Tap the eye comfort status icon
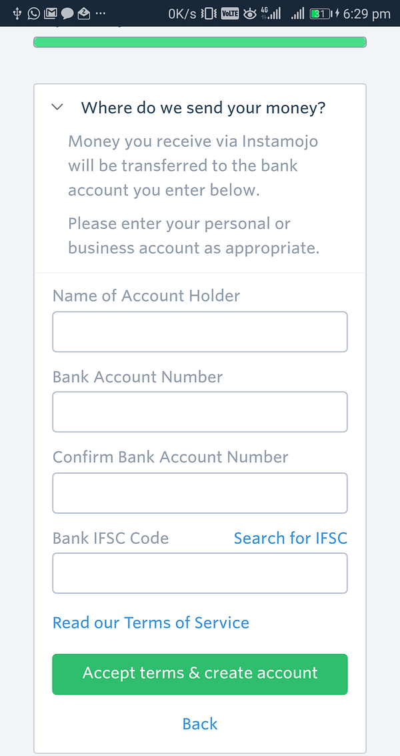The image size is (400, 756). [250, 13]
